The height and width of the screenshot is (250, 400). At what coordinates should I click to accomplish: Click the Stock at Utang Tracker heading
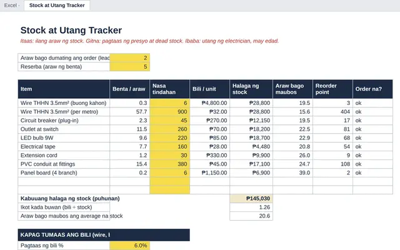(71, 30)
